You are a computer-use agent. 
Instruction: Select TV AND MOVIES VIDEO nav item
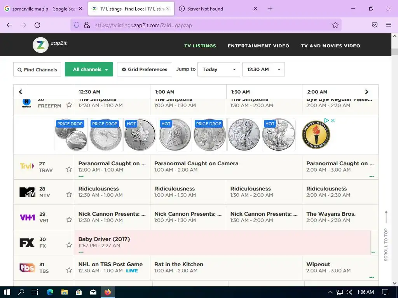point(330,46)
